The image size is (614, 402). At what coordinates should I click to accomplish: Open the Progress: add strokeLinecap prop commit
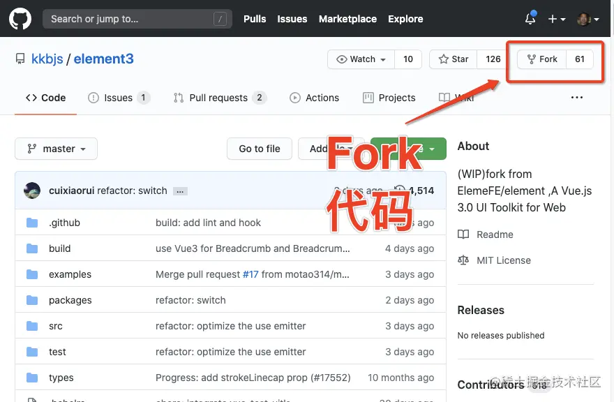click(x=253, y=378)
